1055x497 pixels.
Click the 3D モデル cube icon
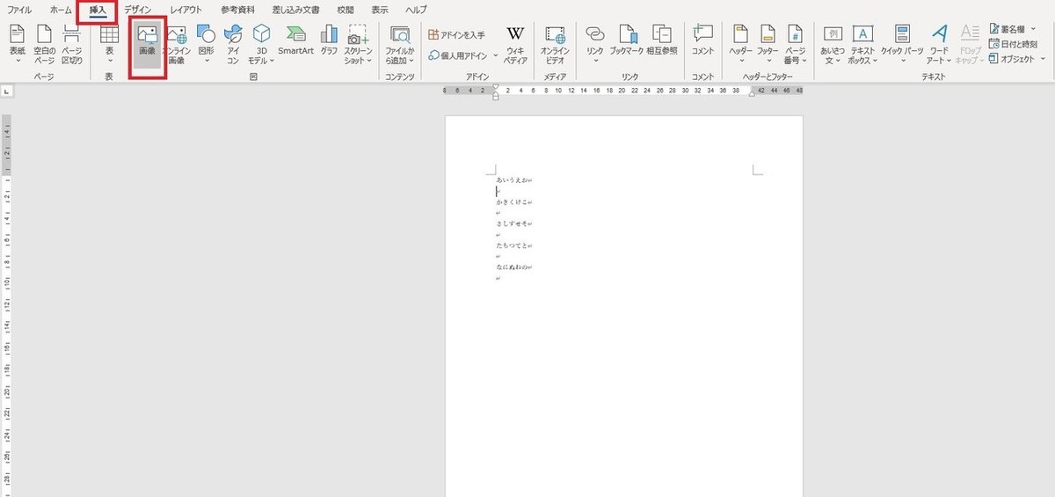[261, 35]
